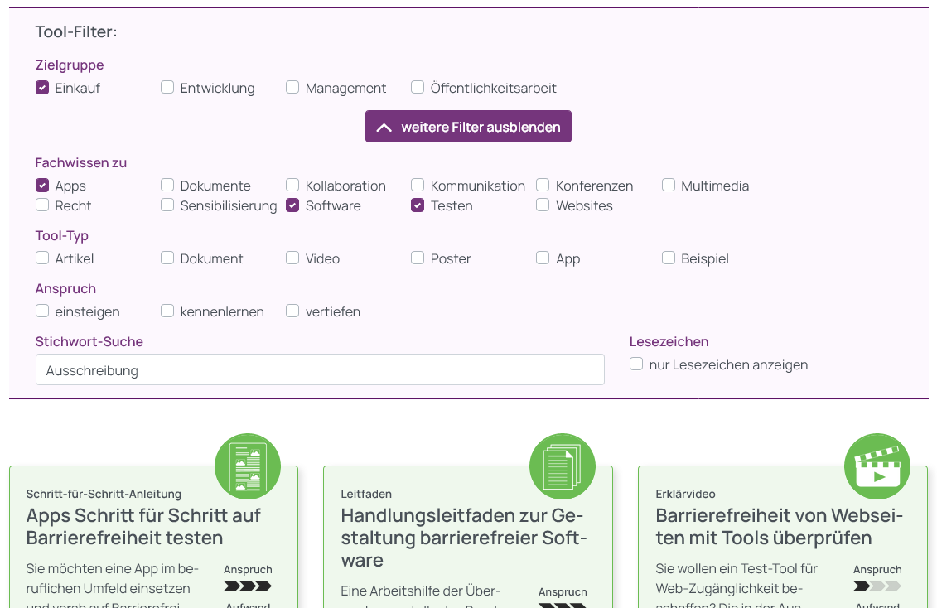The height and width of the screenshot is (608, 937).
Task: Open Handlungsleitfaden zur Gestaltung barrierefreier Software
Action: click(464, 538)
